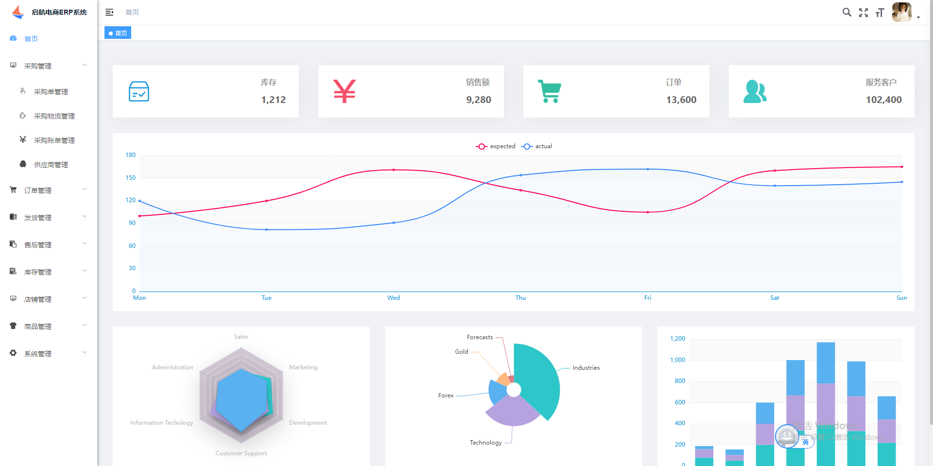Viewport: 933px width, 466px height.
Task: Click the actual line point on Fri
Action: tap(648, 169)
